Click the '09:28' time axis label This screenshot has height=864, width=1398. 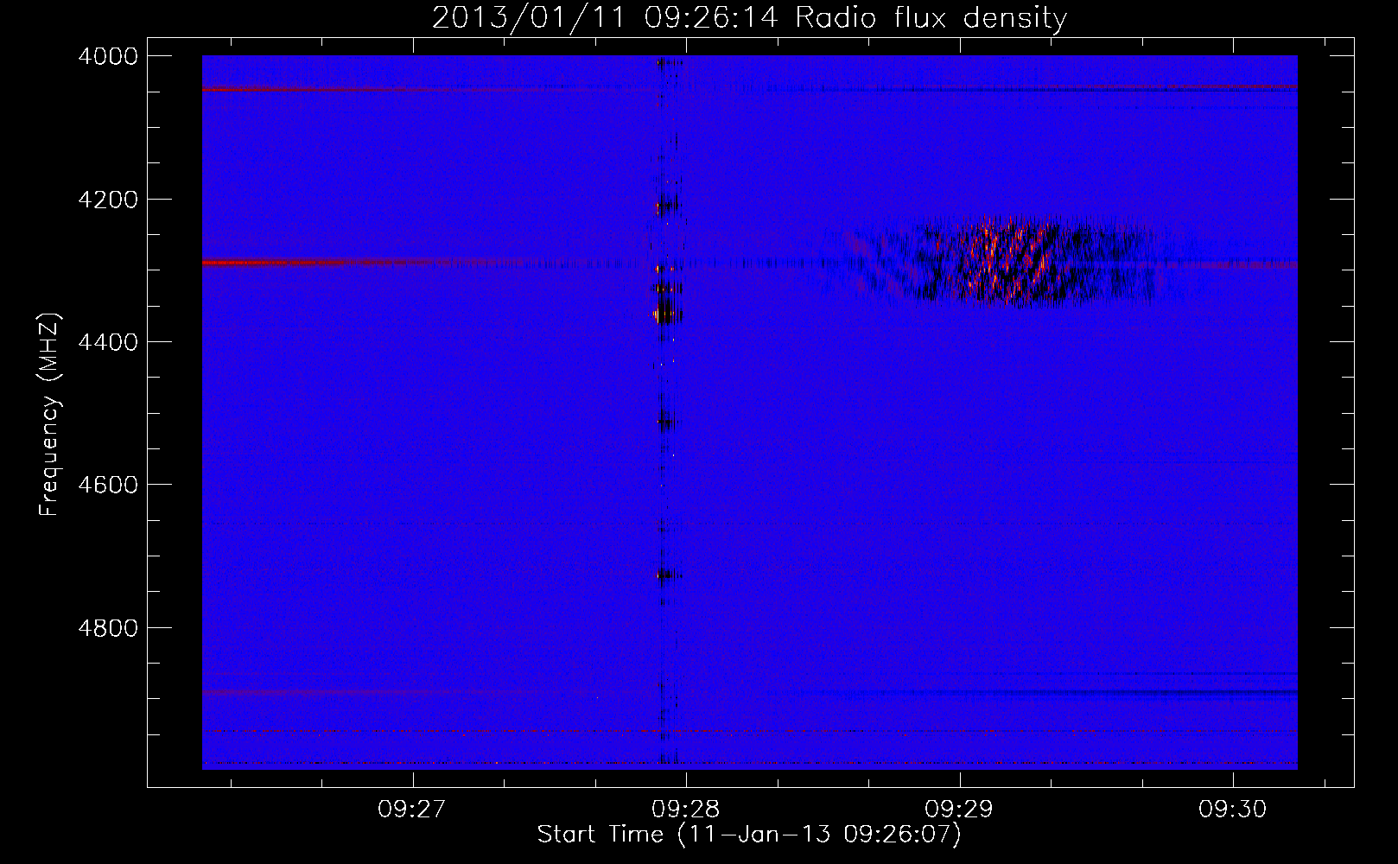coord(686,810)
